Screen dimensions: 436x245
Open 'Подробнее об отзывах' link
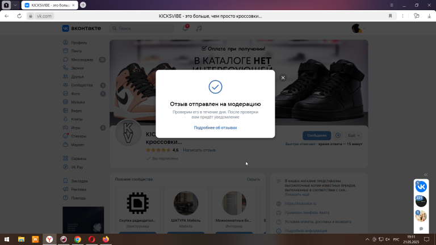click(x=215, y=128)
